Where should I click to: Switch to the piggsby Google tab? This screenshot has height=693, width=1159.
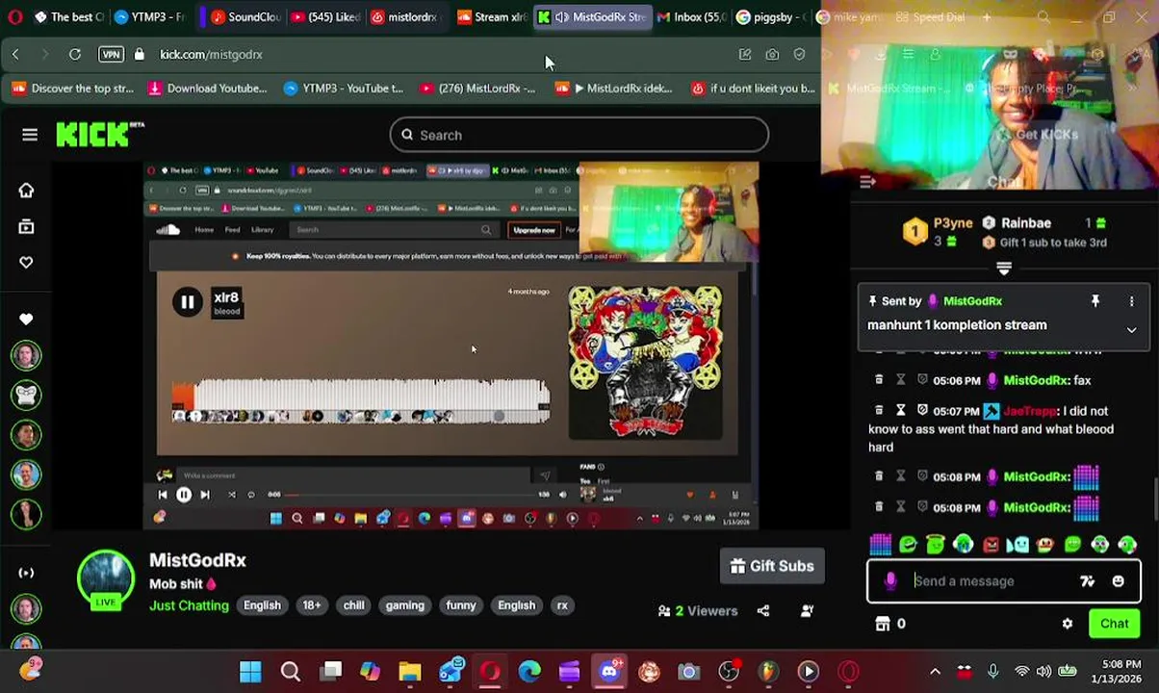pos(770,17)
